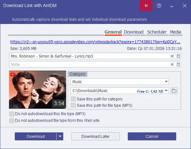Open the help question mark icon
Screen dimensions: 191x149
coord(159,5)
